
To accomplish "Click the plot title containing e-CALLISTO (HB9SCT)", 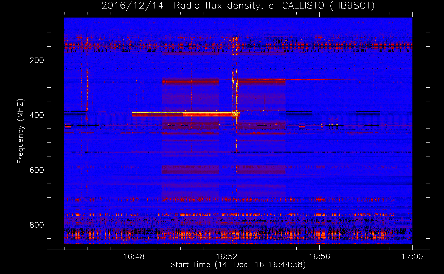I will [238, 5].
